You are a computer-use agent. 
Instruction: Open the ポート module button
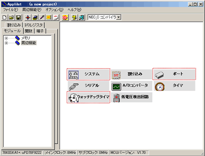(x=174, y=74)
